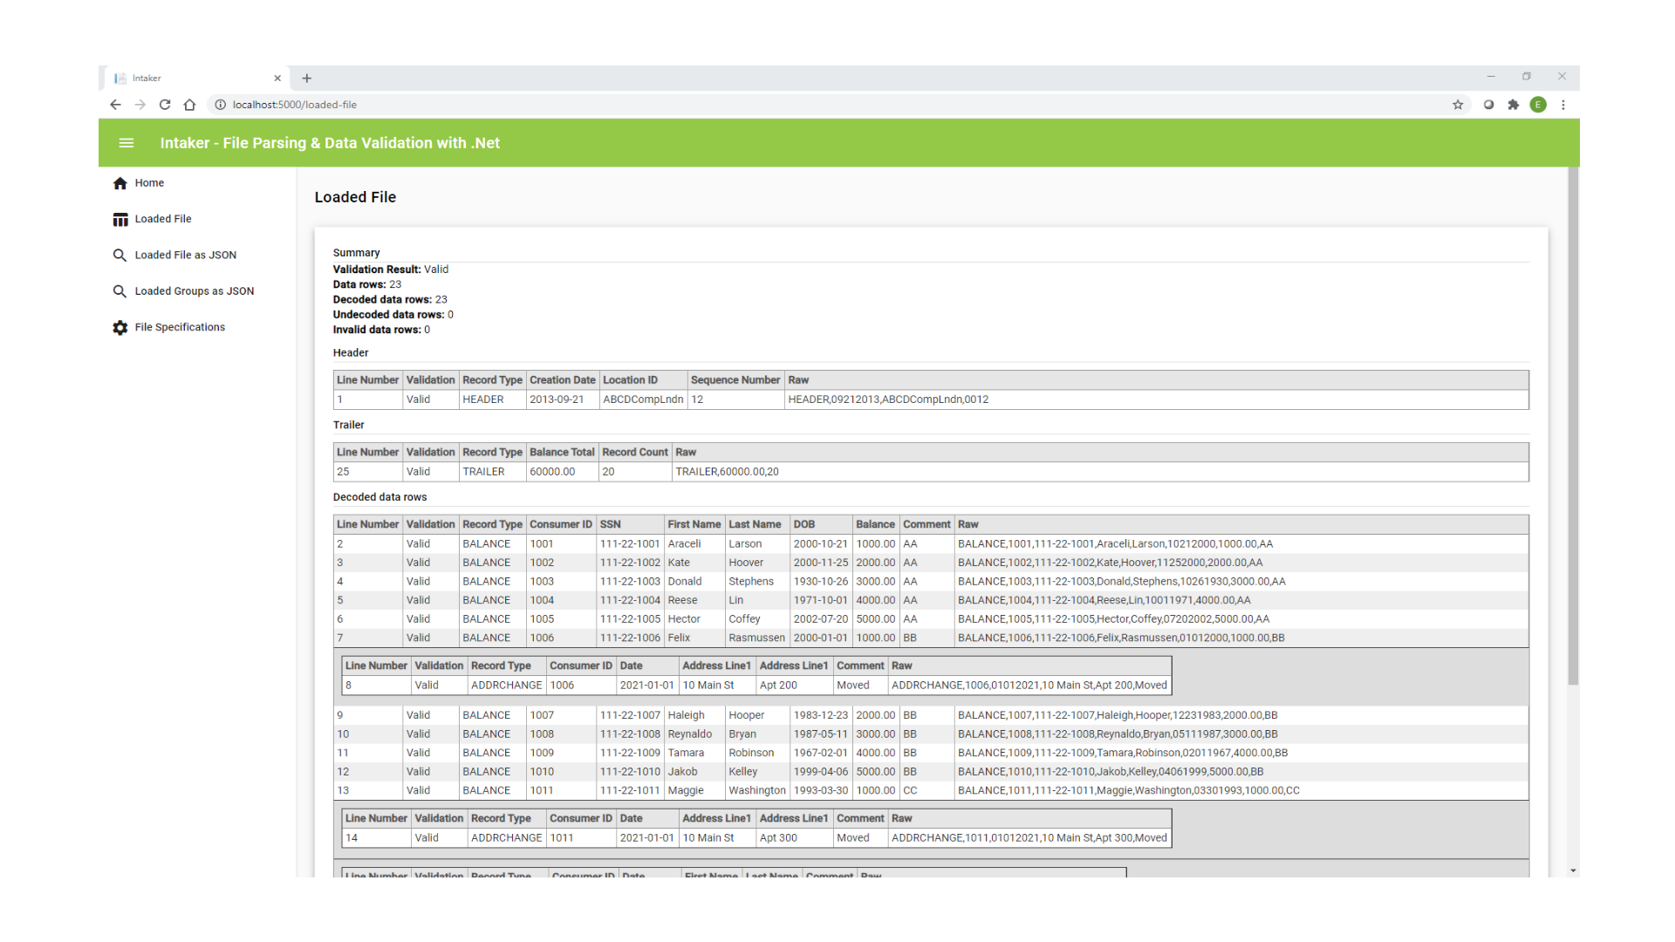Click the Home icon in the sidebar
The width and height of the screenshot is (1675, 942).
coord(120,183)
